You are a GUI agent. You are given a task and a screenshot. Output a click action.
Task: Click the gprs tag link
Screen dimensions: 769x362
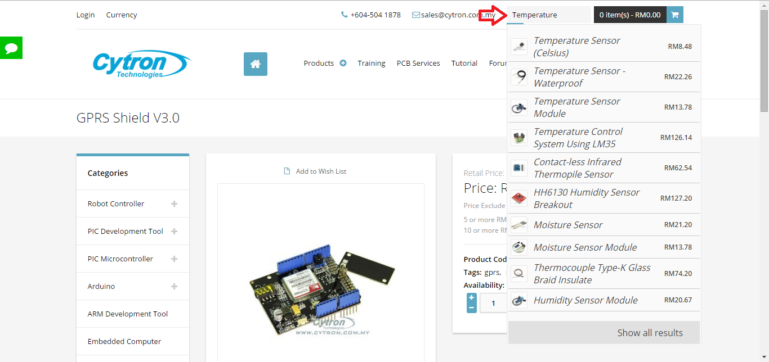pyautogui.click(x=491, y=273)
